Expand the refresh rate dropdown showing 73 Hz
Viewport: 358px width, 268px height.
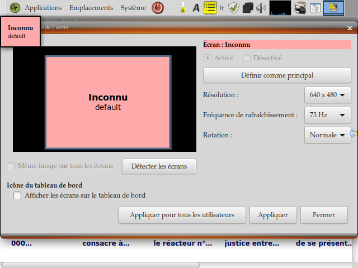pos(327,115)
